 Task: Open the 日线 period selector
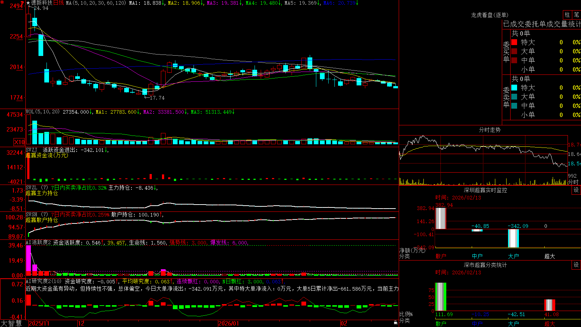click(x=58, y=3)
